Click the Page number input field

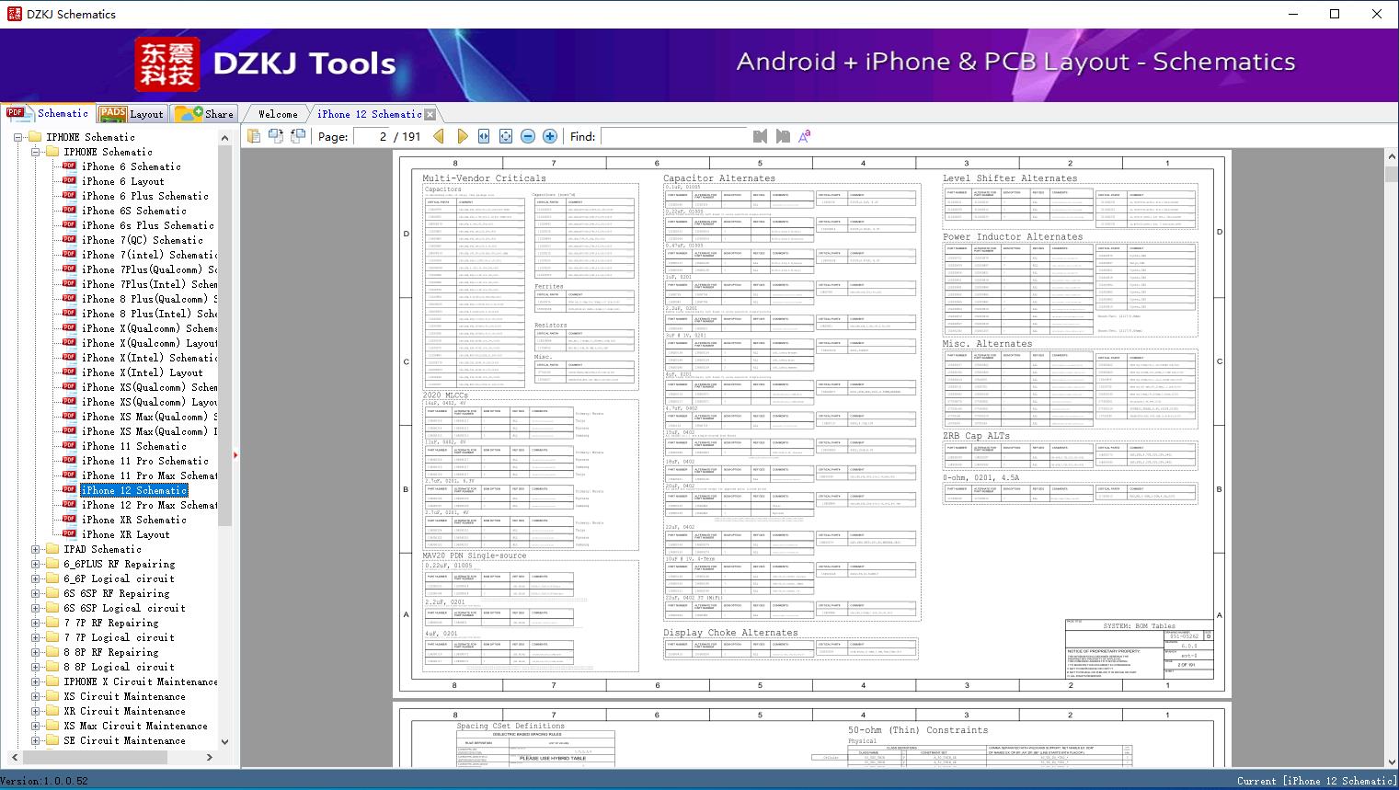tap(370, 136)
